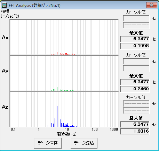Select the Ax cursor frequency field
The height and width of the screenshot is (151, 159).
[x=136, y=18]
